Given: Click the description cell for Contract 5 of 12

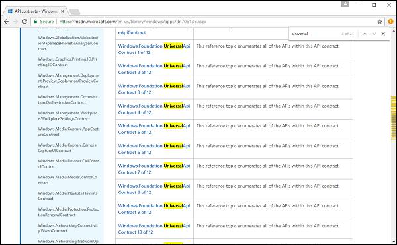Looking at the screenshot, I should point(273,129).
